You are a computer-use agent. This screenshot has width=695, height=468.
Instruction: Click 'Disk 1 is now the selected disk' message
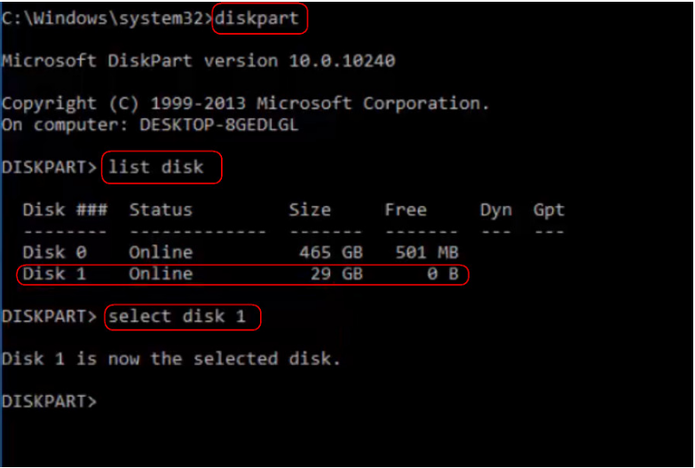click(171, 359)
